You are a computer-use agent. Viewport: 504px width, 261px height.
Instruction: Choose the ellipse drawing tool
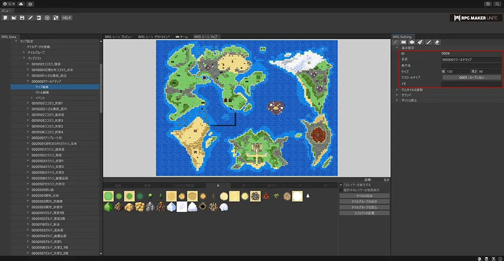coord(412,42)
